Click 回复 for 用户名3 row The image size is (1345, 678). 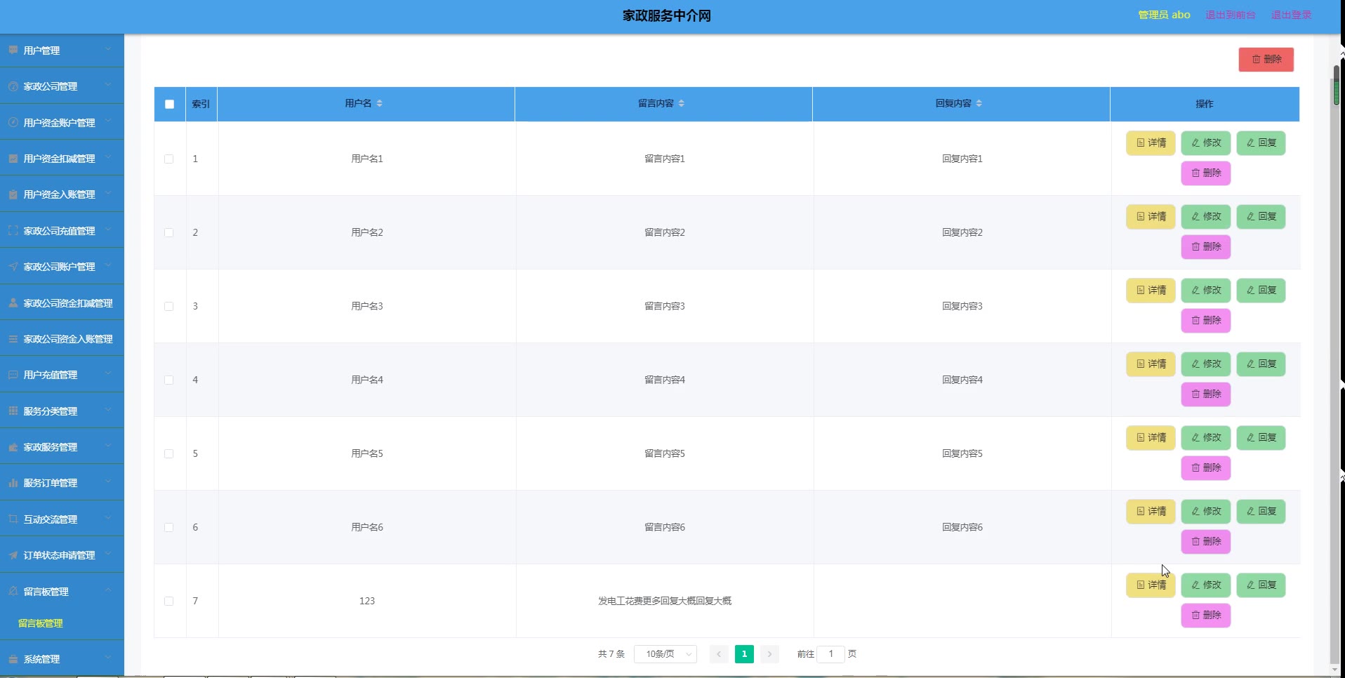click(x=1261, y=291)
